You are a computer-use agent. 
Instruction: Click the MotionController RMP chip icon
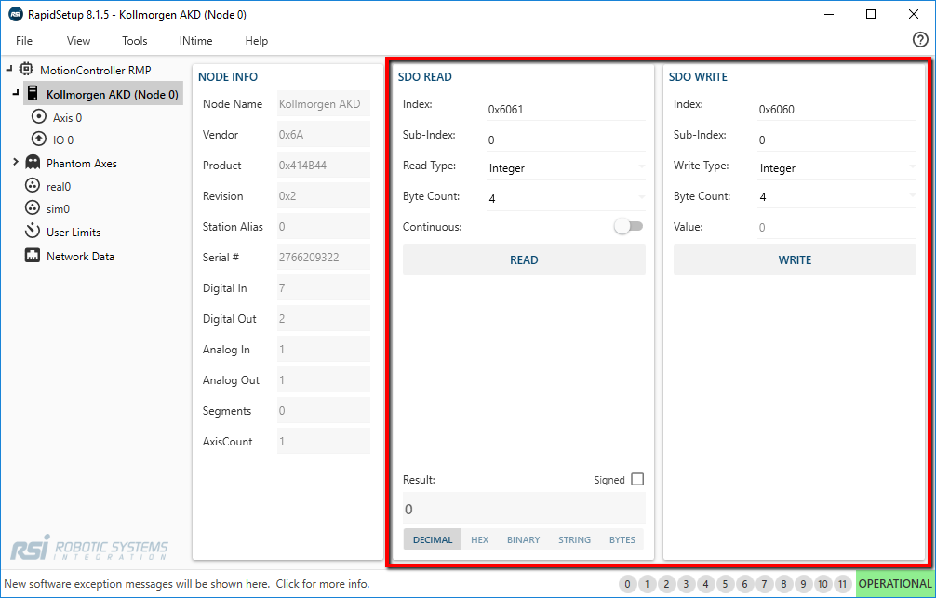(26, 69)
